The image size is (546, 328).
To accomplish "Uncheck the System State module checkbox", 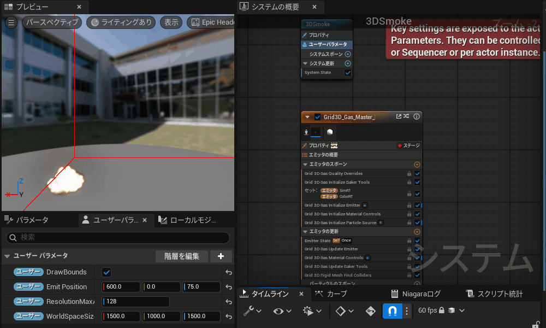I will click(348, 73).
